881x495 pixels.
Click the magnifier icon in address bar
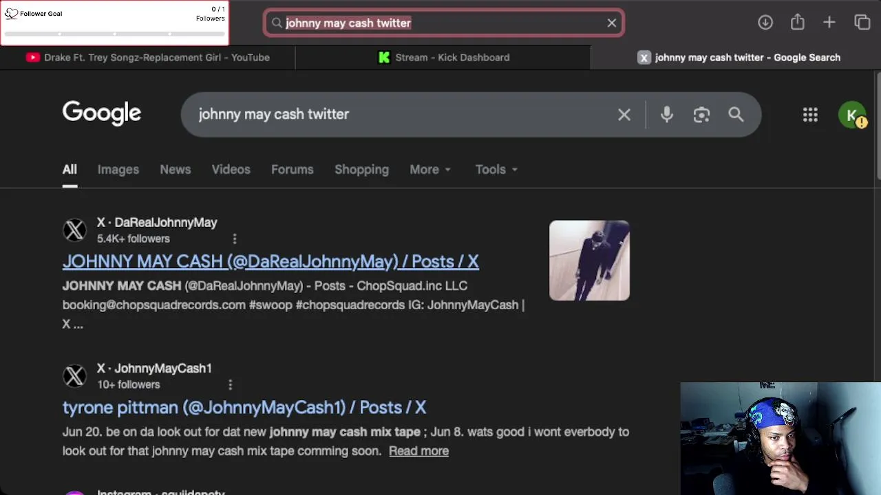coord(277,23)
